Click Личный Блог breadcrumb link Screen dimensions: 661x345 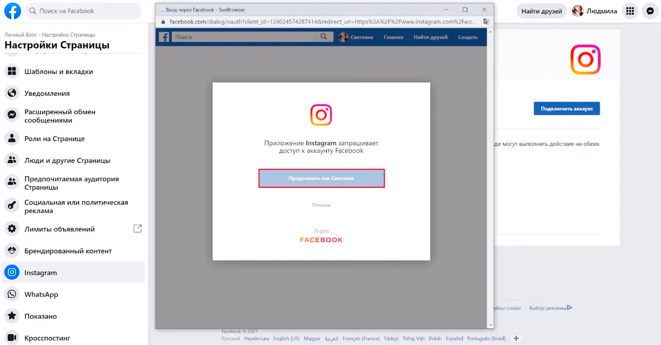point(21,35)
